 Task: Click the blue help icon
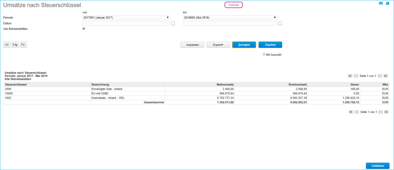pyautogui.click(x=387, y=3)
